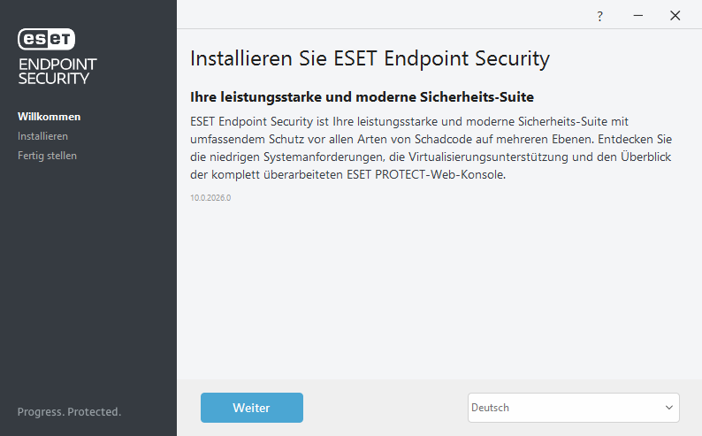This screenshot has height=436, width=702.
Task: Close the ESET installer window
Action: click(x=675, y=16)
